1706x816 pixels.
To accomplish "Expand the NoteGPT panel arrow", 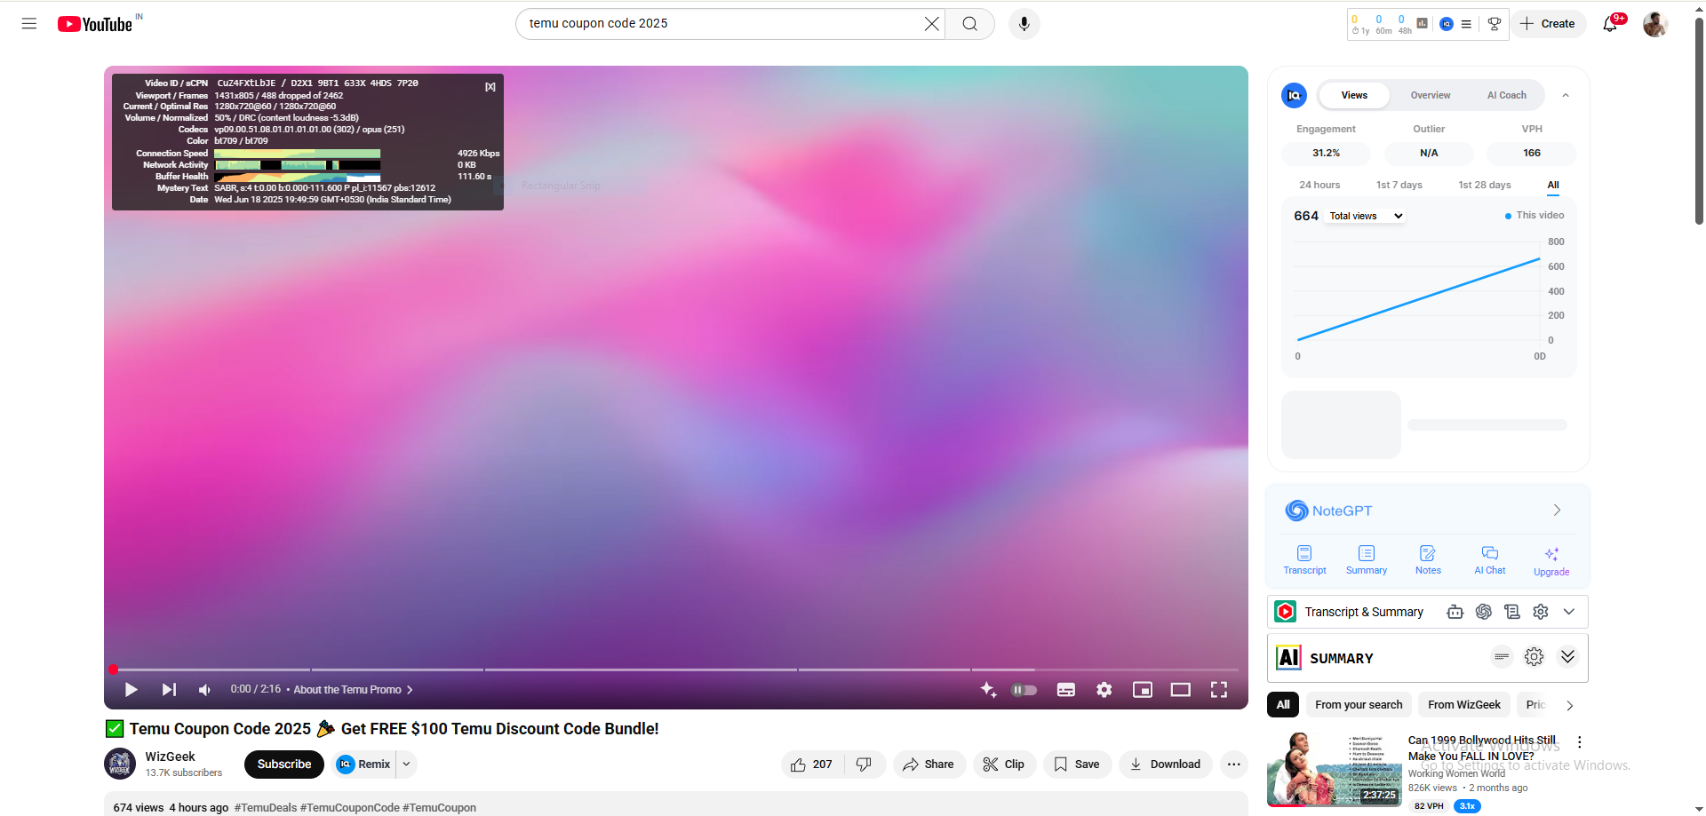I will tap(1557, 510).
